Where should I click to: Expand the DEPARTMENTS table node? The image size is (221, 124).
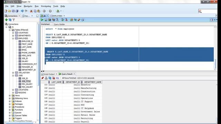(13, 35)
